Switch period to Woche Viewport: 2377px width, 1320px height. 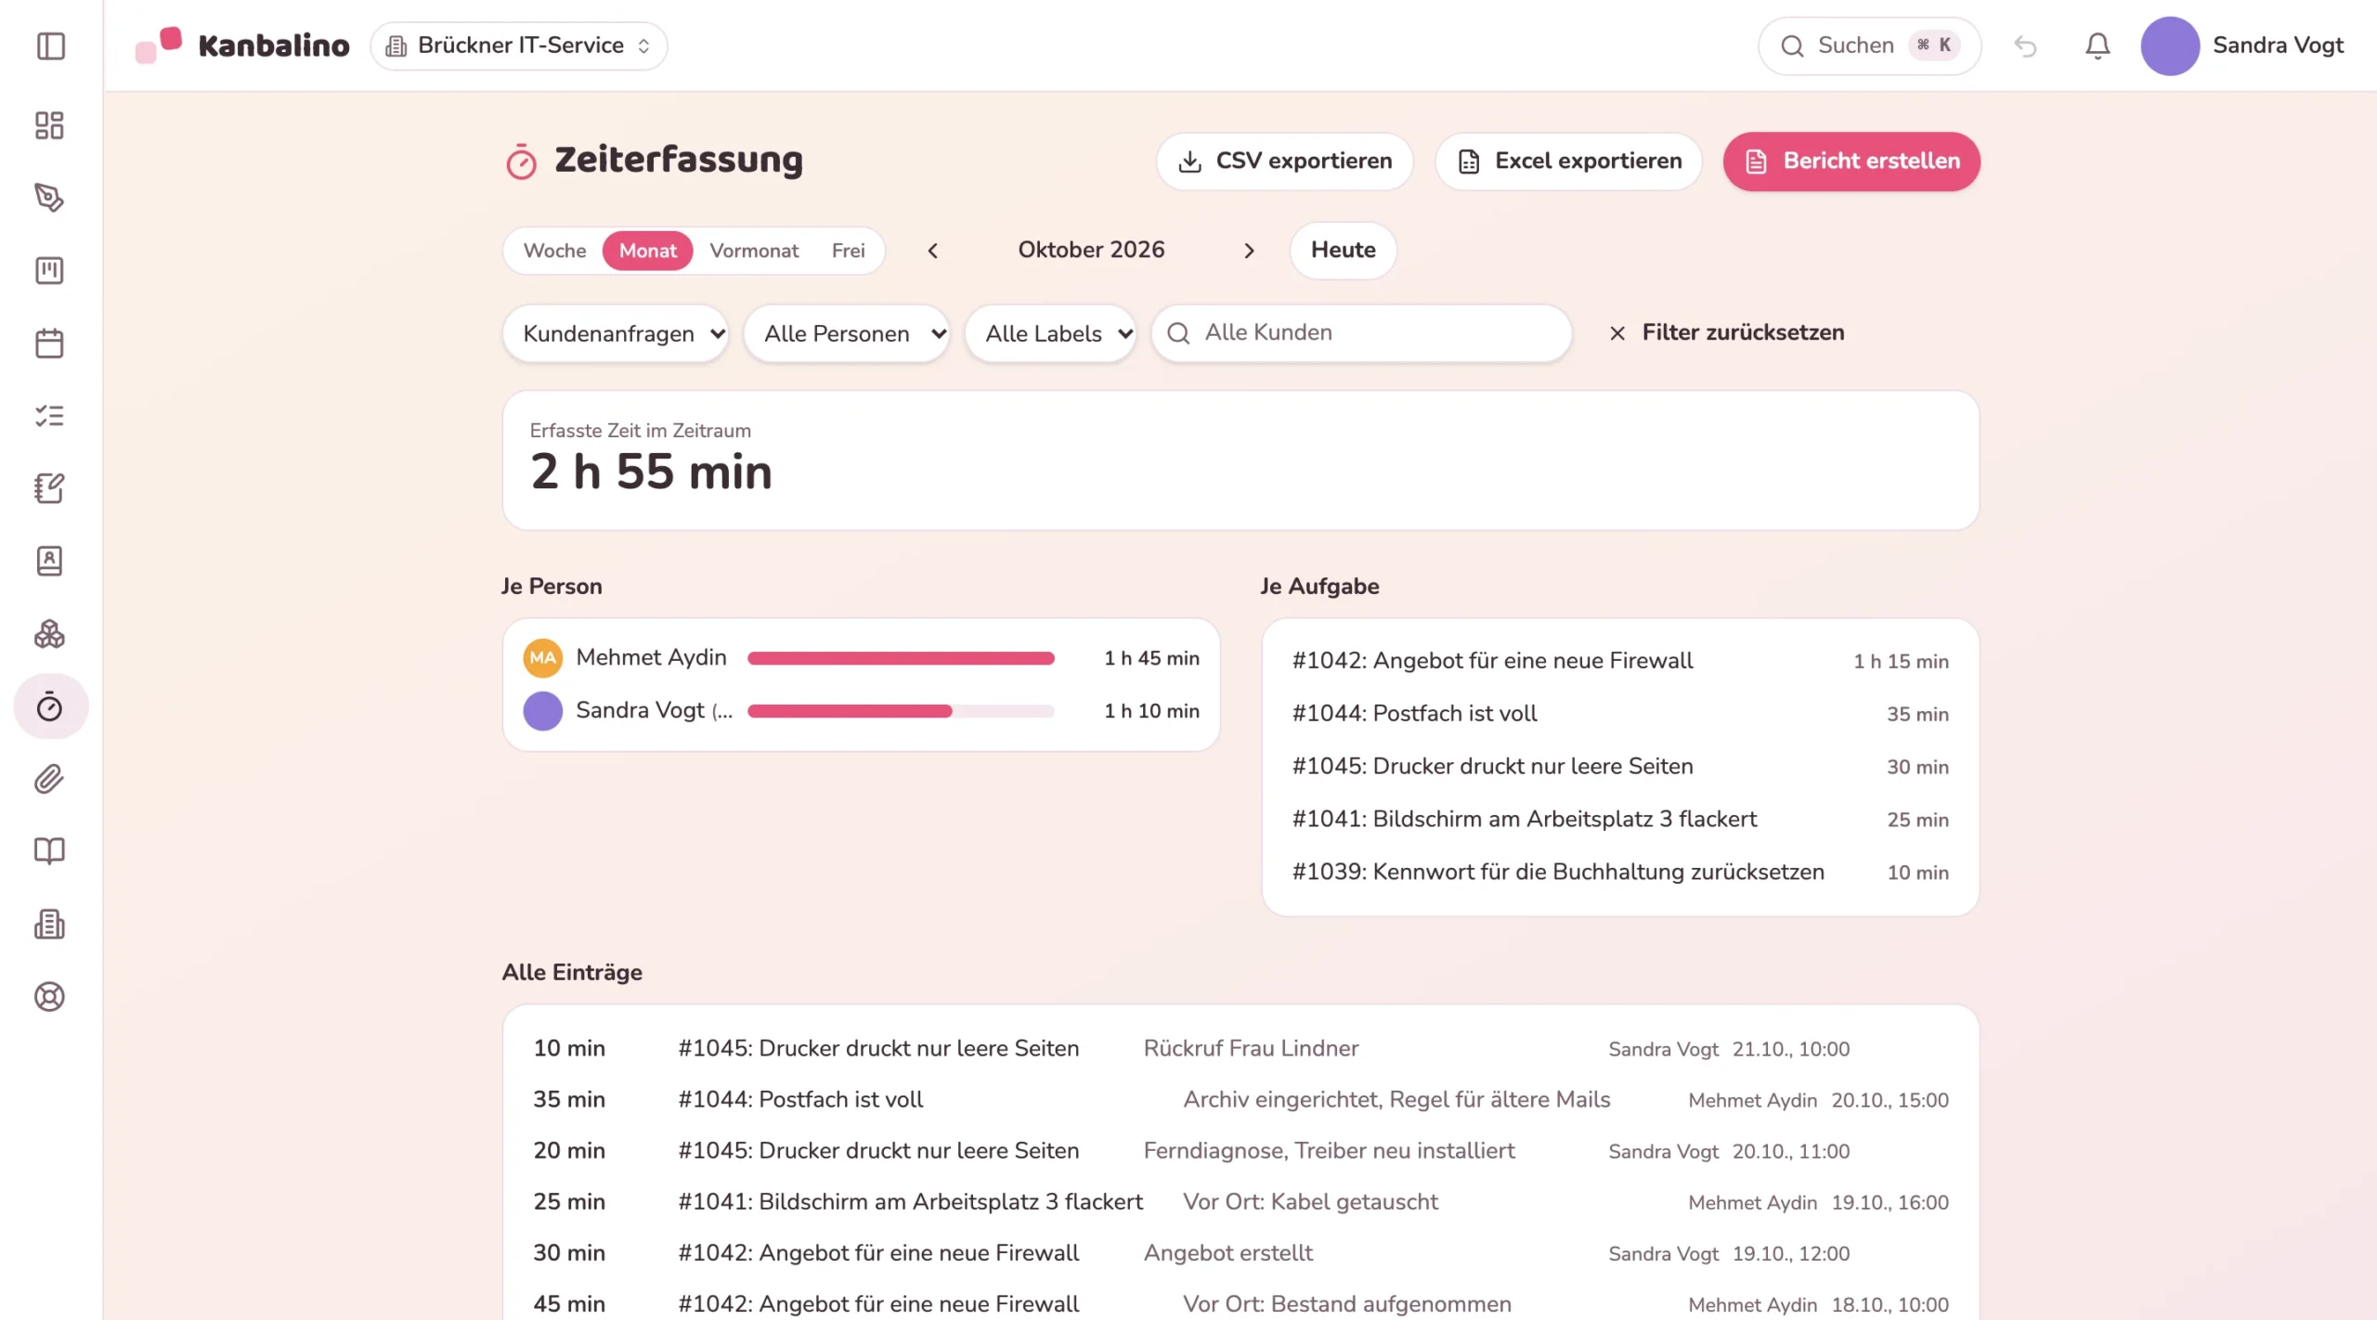click(554, 251)
